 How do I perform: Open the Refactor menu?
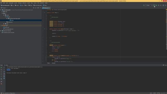[x=24, y=3]
